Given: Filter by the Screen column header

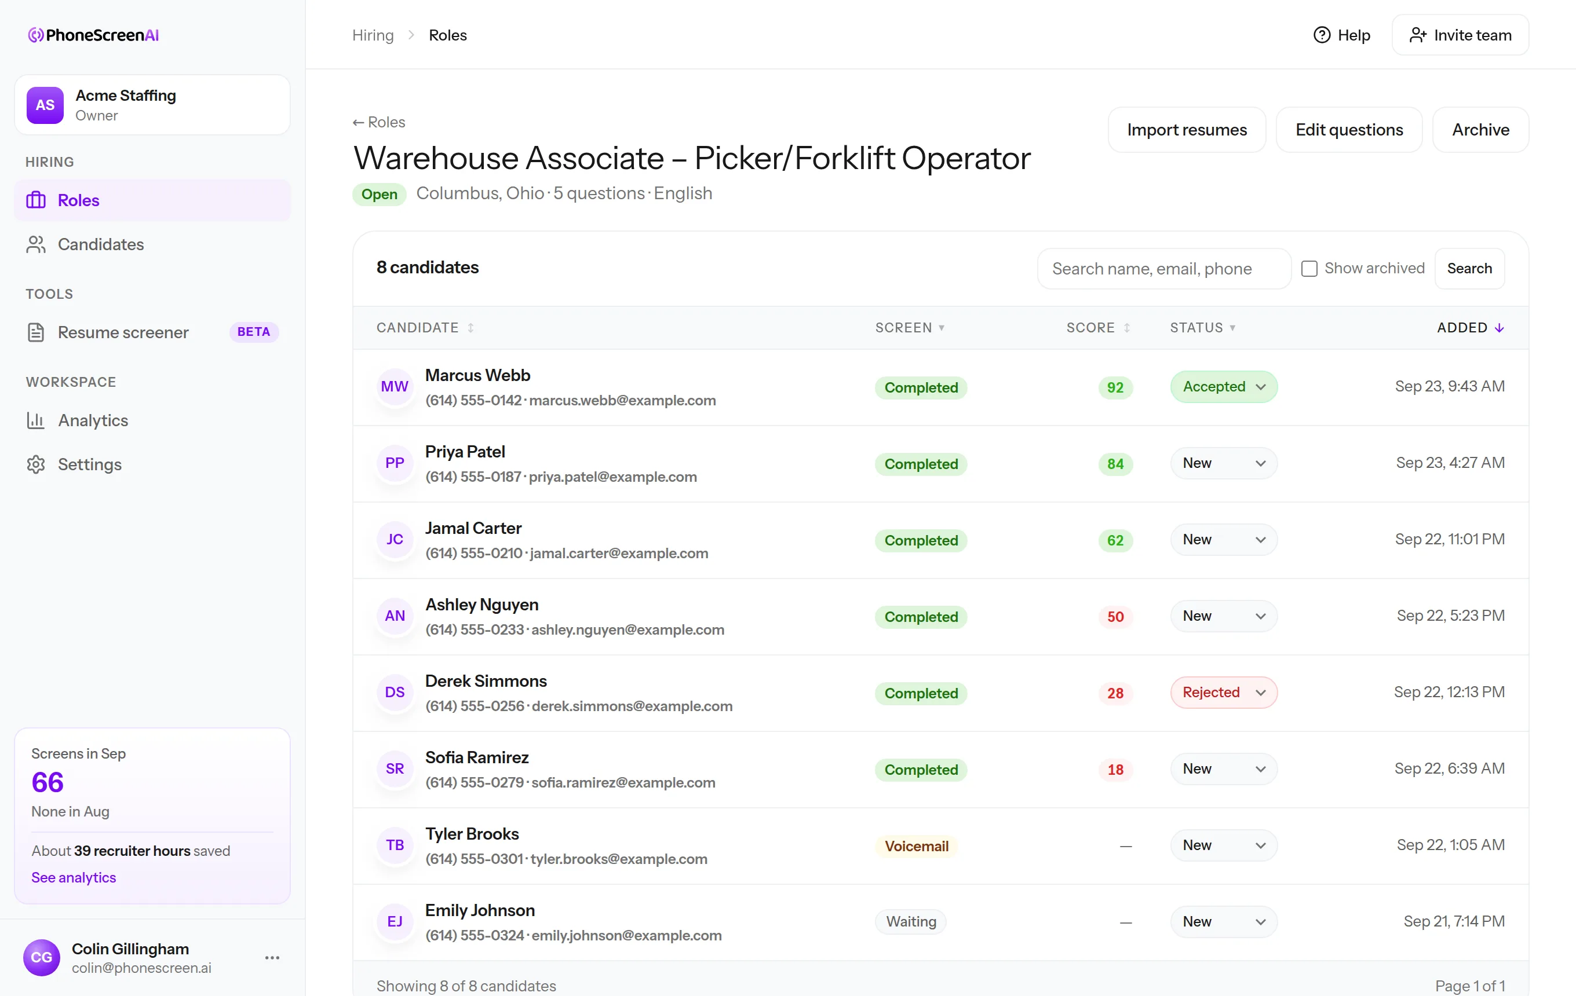Looking at the screenshot, I should (910, 328).
